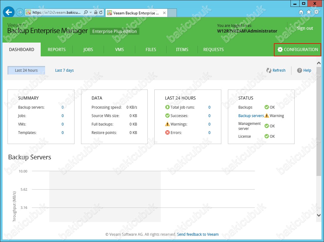Click the browser Forward arrow button
The width and height of the screenshot is (324, 242).
pyautogui.click(x=20, y=13)
